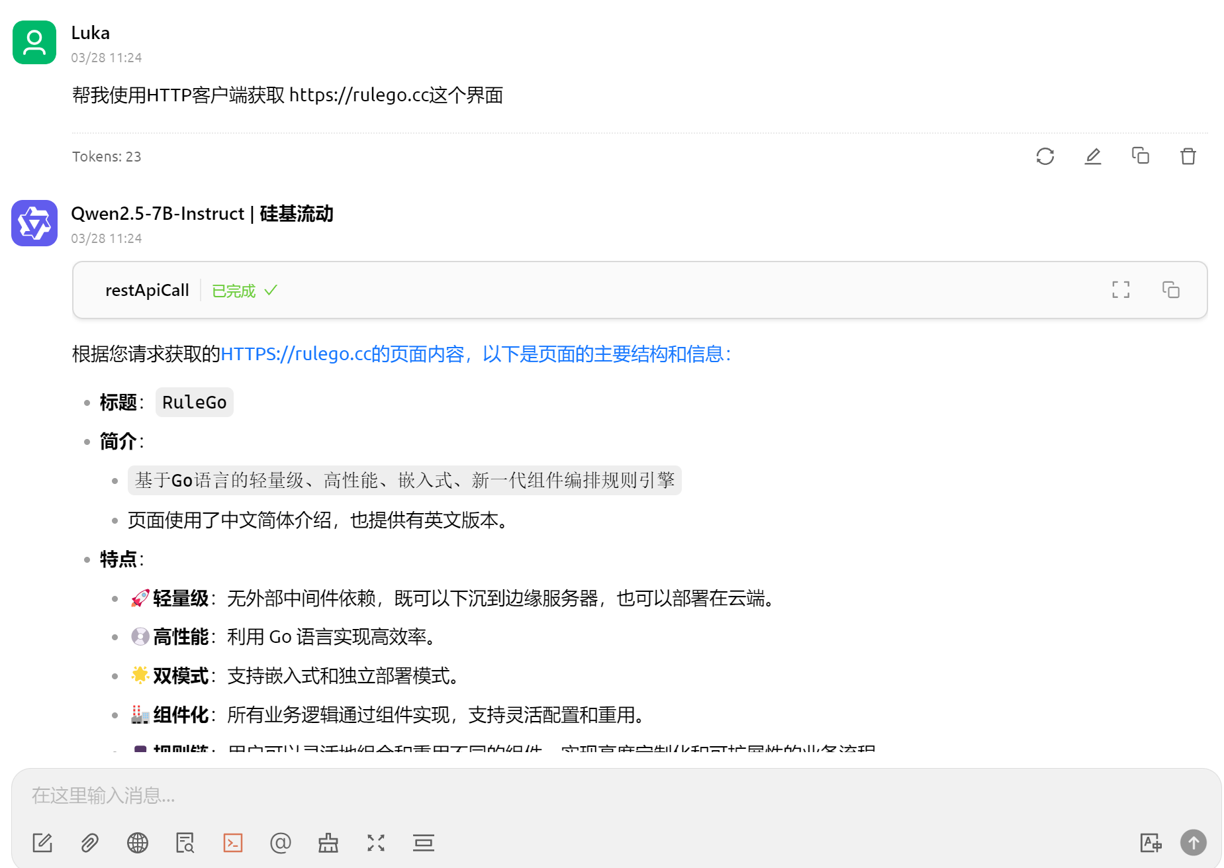Expand the restApiCall tool call panel
Screen dimensions: 1224x868
[147, 291]
